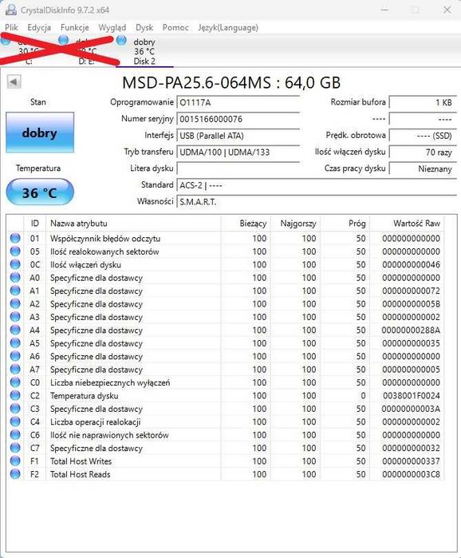Select 'Liczba niebezpiecznych wyłączeń' attribute row

226,382
